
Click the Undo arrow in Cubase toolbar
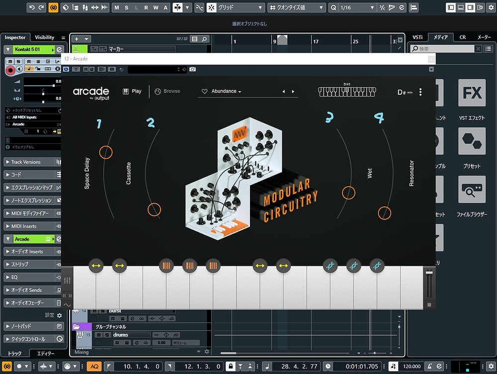pos(32,7)
